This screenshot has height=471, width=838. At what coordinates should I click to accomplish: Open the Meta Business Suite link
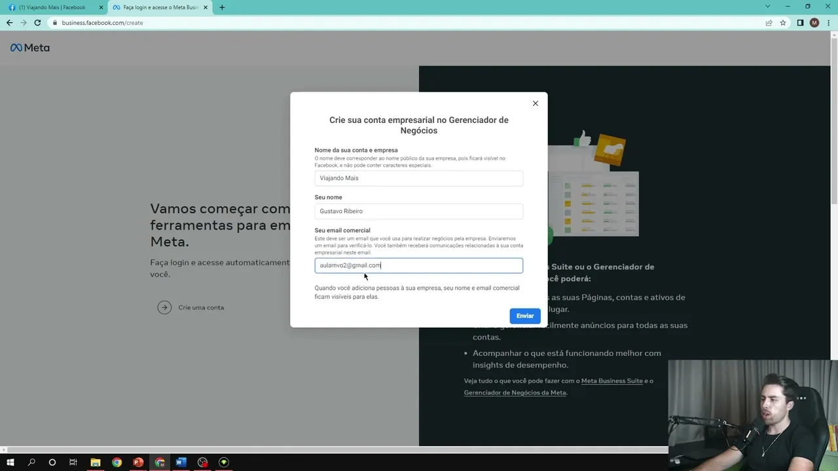[612, 381]
